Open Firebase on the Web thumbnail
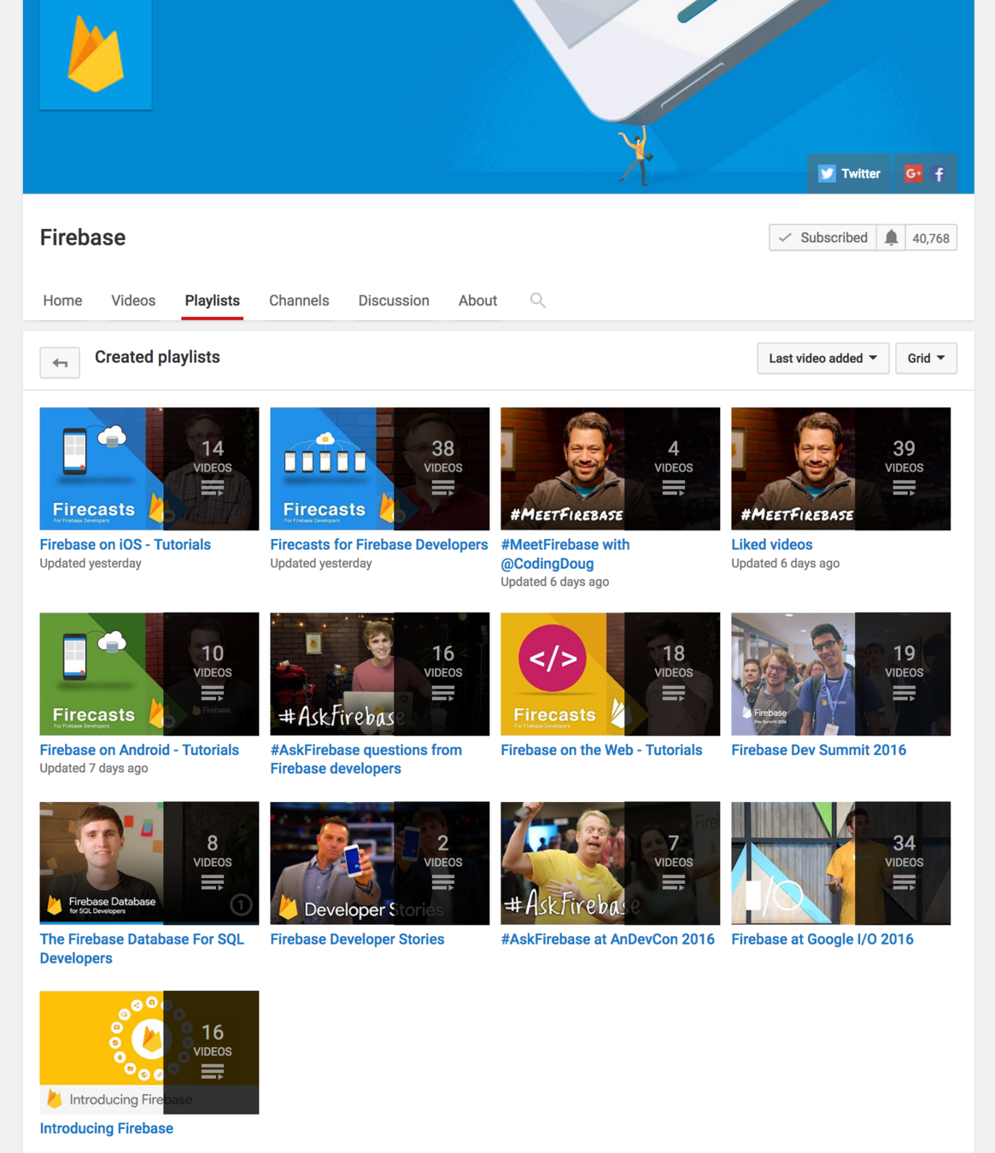 pyautogui.click(x=611, y=674)
